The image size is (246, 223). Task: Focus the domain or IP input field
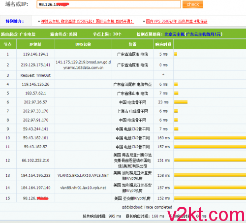click(109, 4)
